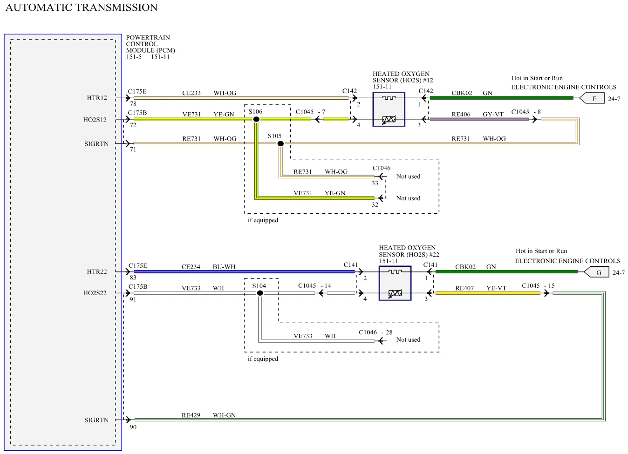Viewport: 628px width, 454px height.
Task: Click the C1046 - 28 connector label
Action: (375, 332)
